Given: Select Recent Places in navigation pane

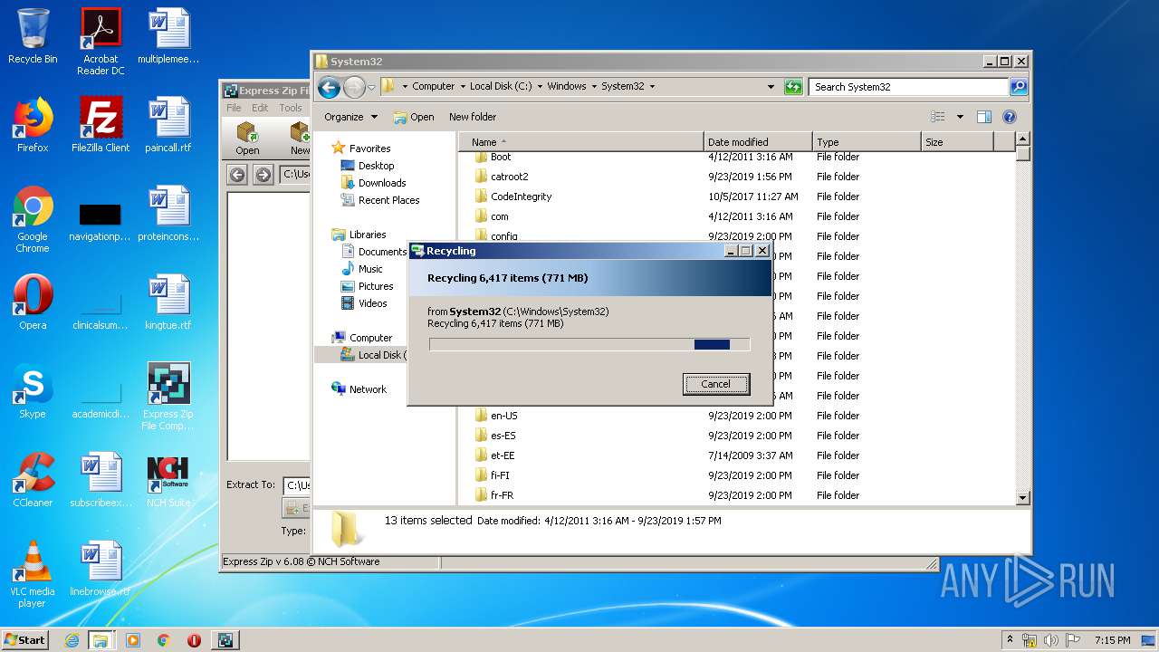Looking at the screenshot, I should pyautogui.click(x=388, y=200).
